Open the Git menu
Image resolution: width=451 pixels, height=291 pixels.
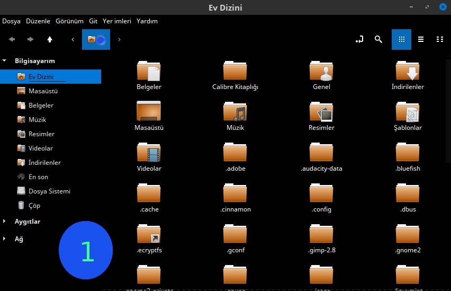(x=93, y=21)
